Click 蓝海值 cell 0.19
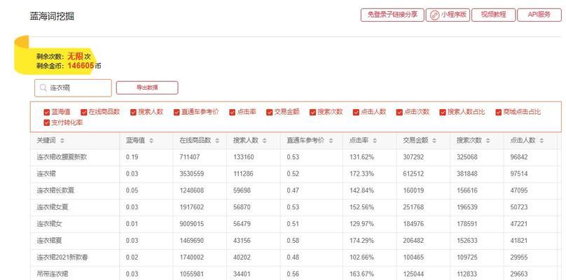 coord(132,157)
